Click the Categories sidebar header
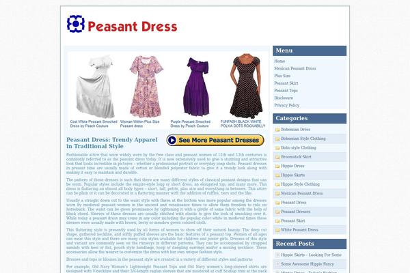 point(310,118)
